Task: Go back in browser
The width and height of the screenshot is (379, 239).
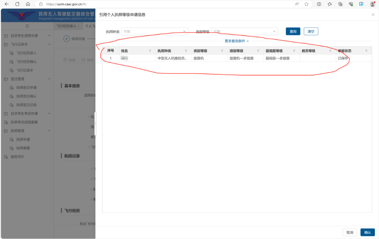Action: pyautogui.click(x=7, y=4)
